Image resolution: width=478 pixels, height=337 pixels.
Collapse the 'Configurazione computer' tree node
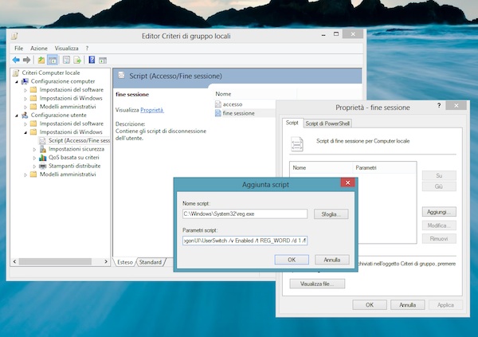[x=17, y=81]
